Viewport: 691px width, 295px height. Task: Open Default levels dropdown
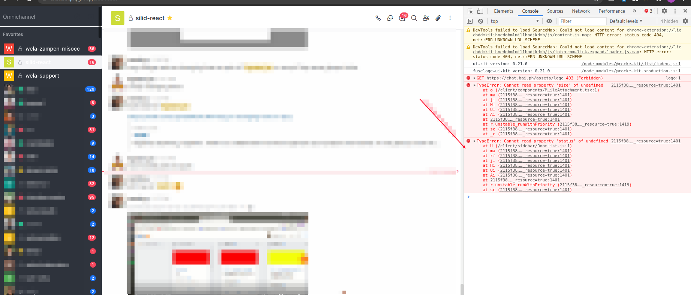(626, 21)
